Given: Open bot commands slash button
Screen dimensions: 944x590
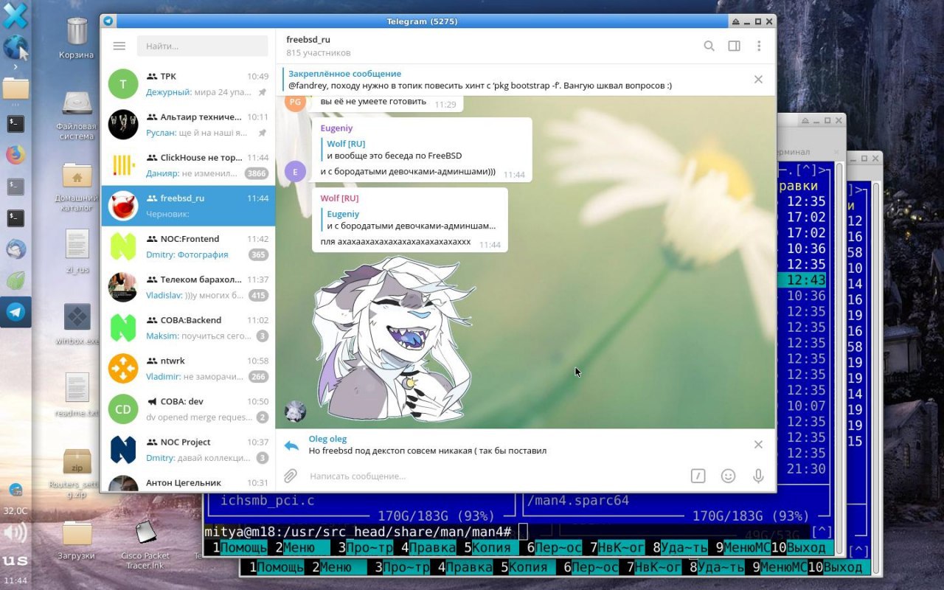Looking at the screenshot, I should [x=698, y=476].
